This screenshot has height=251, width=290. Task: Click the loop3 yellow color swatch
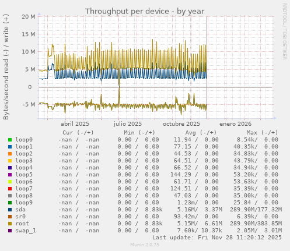tap(10, 161)
